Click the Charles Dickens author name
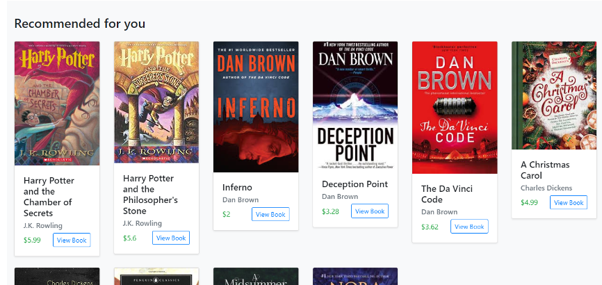The image size is (602, 285). (546, 188)
